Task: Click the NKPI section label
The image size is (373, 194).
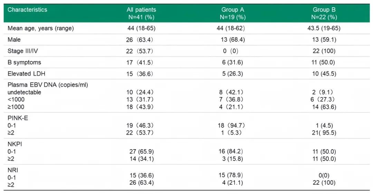Action: (14, 144)
